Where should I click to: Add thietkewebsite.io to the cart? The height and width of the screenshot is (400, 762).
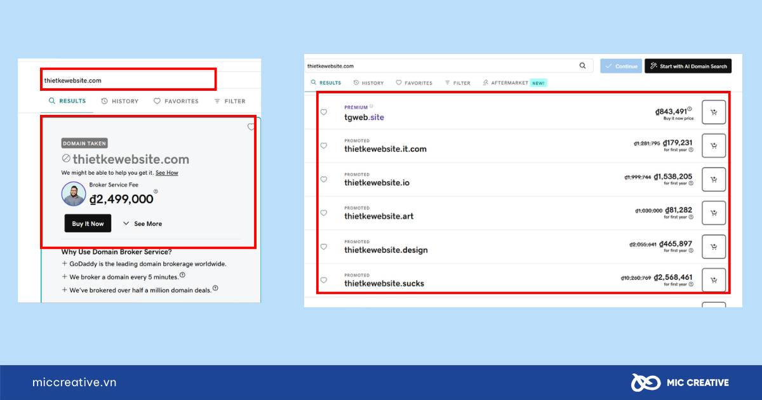[x=714, y=180]
